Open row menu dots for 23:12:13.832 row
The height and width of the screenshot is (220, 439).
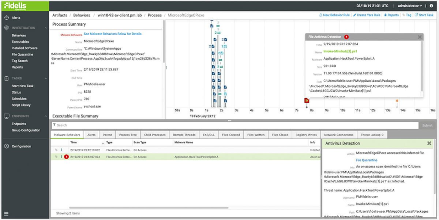click(61, 150)
